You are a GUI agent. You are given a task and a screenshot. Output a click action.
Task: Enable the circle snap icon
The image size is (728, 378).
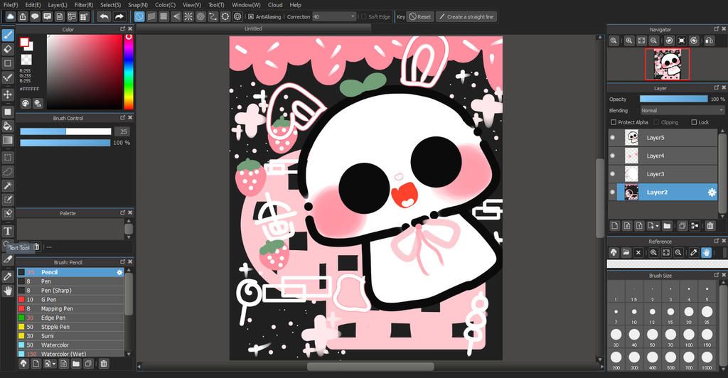pyautogui.click(x=200, y=16)
